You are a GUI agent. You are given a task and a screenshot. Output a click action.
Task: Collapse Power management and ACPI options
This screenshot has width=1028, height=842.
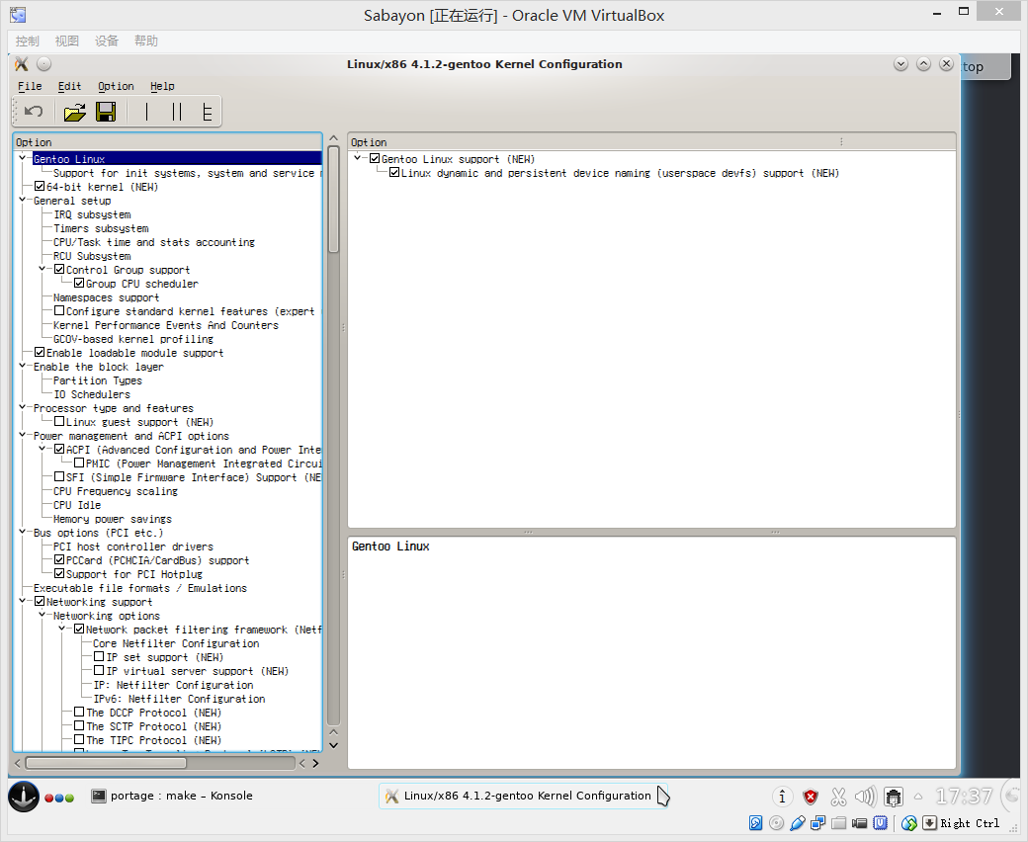coord(24,436)
